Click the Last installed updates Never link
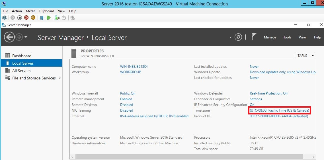Viewport: 324px width, 160px height. coord(254,67)
